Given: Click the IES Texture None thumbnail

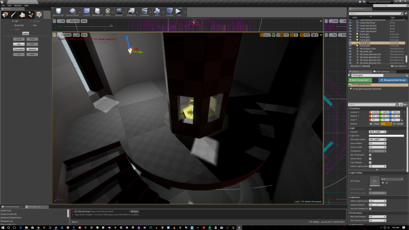Looking at the screenshot, I should (x=375, y=181).
